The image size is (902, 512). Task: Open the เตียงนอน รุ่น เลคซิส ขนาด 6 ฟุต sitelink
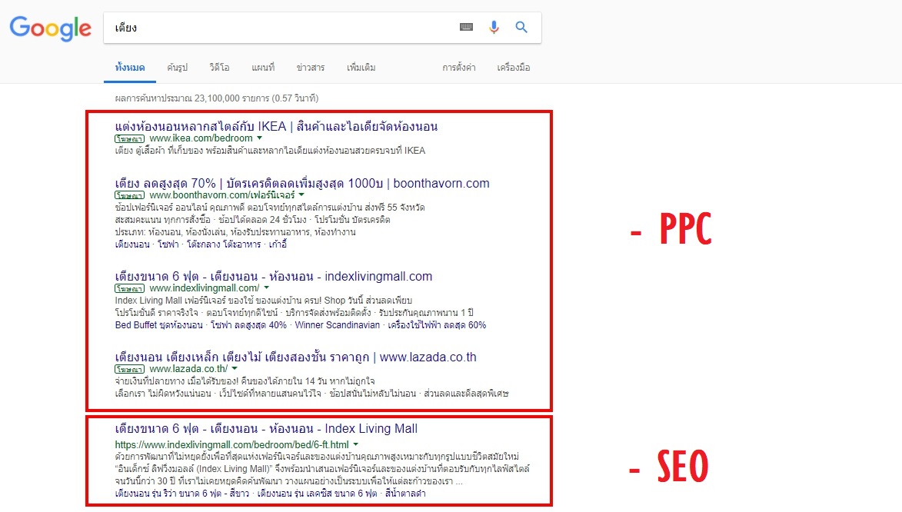pos(317,494)
